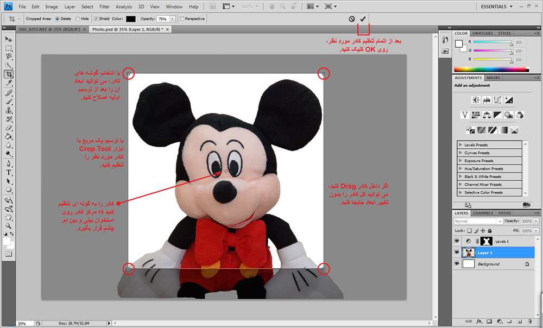Select the Rectangular Marquee tool

point(9,48)
